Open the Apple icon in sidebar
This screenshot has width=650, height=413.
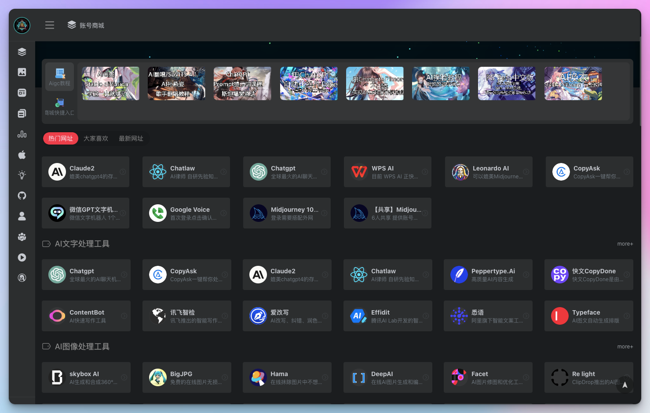pyautogui.click(x=22, y=155)
